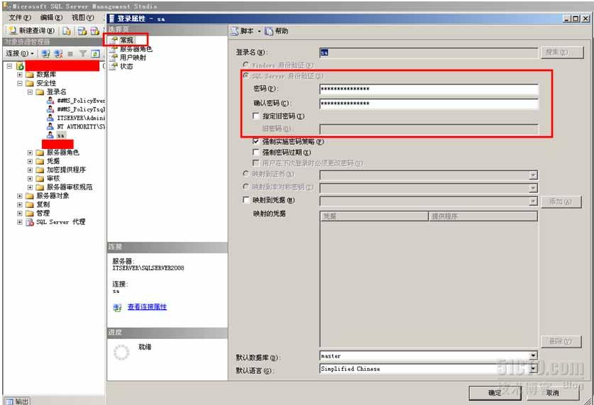Click the SQL Server 代理 agent icon
Screen dimensions: 594x405
(30, 222)
